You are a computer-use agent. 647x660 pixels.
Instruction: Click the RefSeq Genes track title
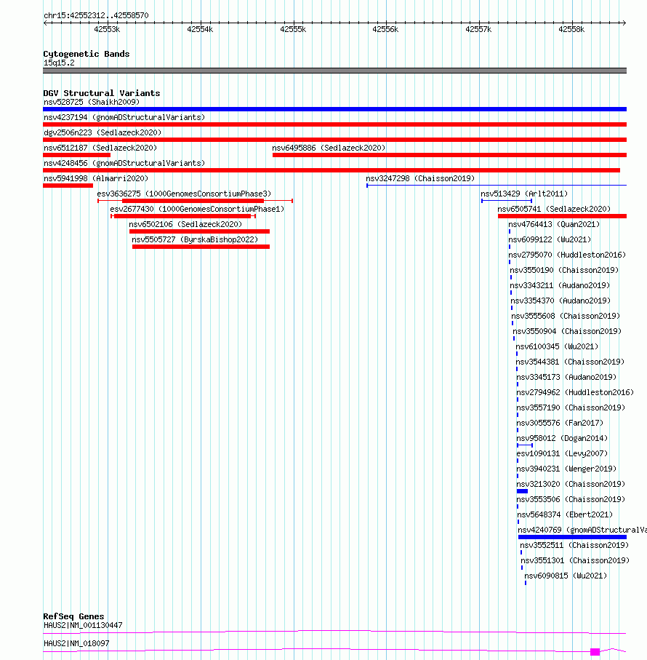73,616
